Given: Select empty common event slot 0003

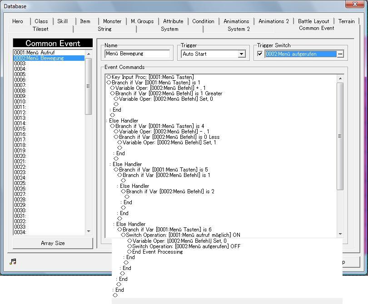Looking at the screenshot, I should (49, 64).
